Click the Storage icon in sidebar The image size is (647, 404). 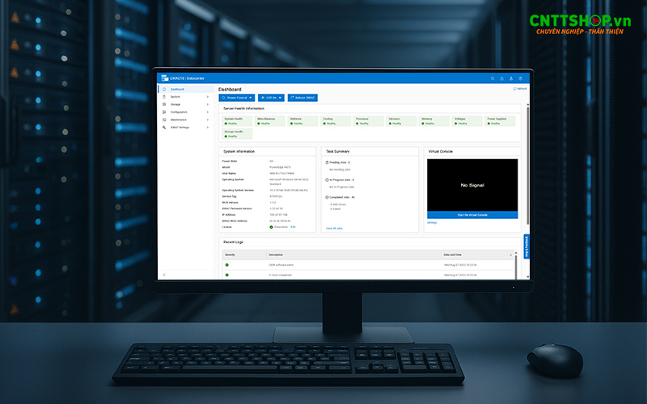pos(164,104)
